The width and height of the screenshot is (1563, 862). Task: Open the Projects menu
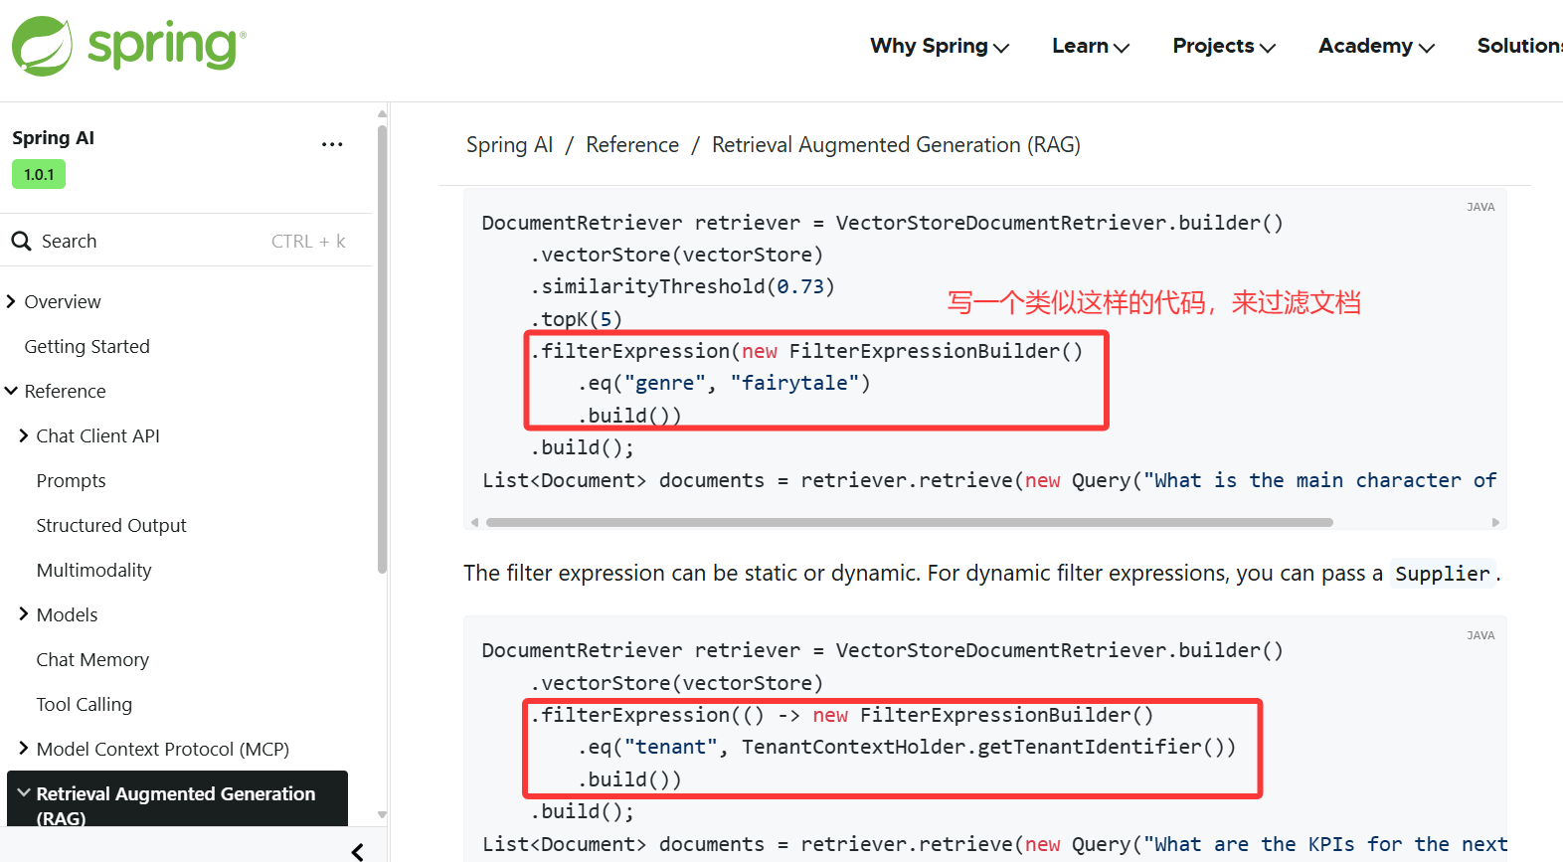[x=1224, y=46]
